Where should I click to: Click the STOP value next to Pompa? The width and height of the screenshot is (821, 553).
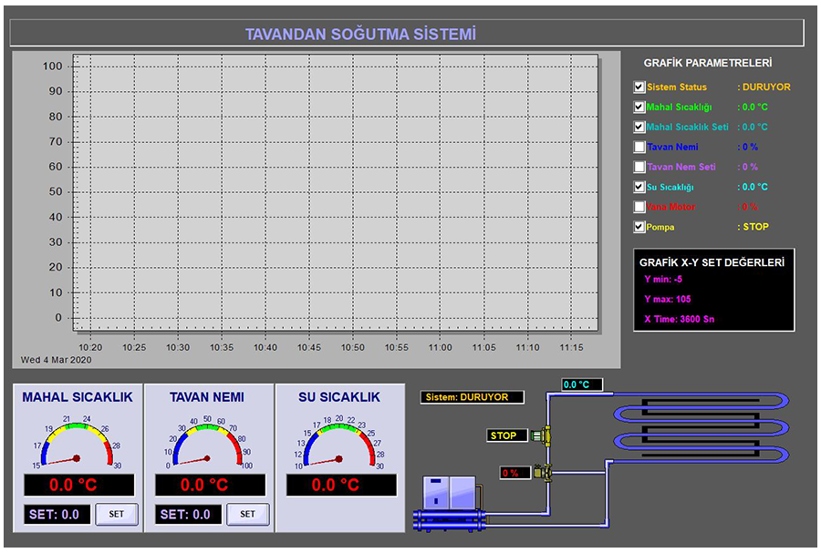click(x=755, y=227)
